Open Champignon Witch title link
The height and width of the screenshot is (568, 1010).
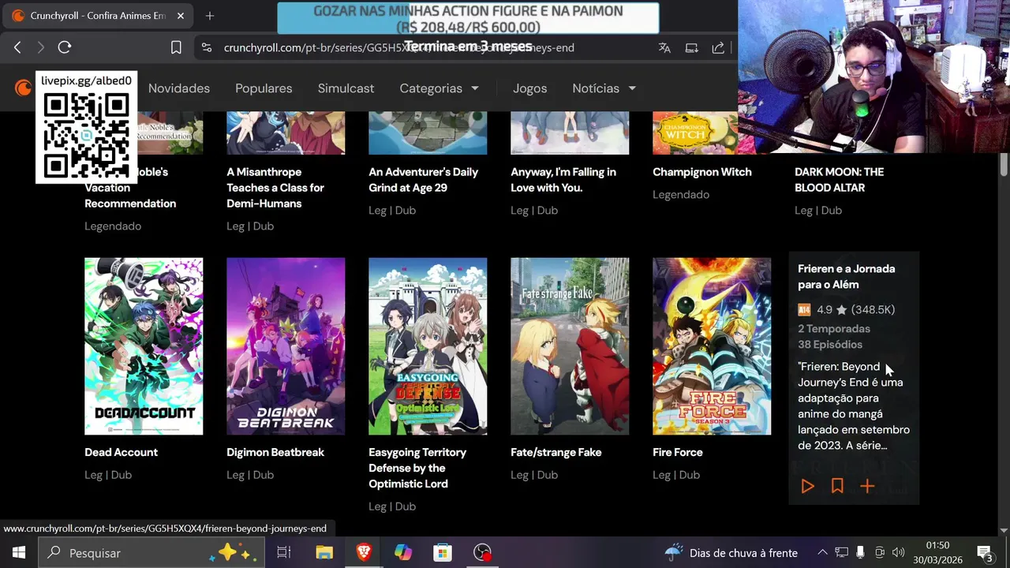(x=702, y=172)
